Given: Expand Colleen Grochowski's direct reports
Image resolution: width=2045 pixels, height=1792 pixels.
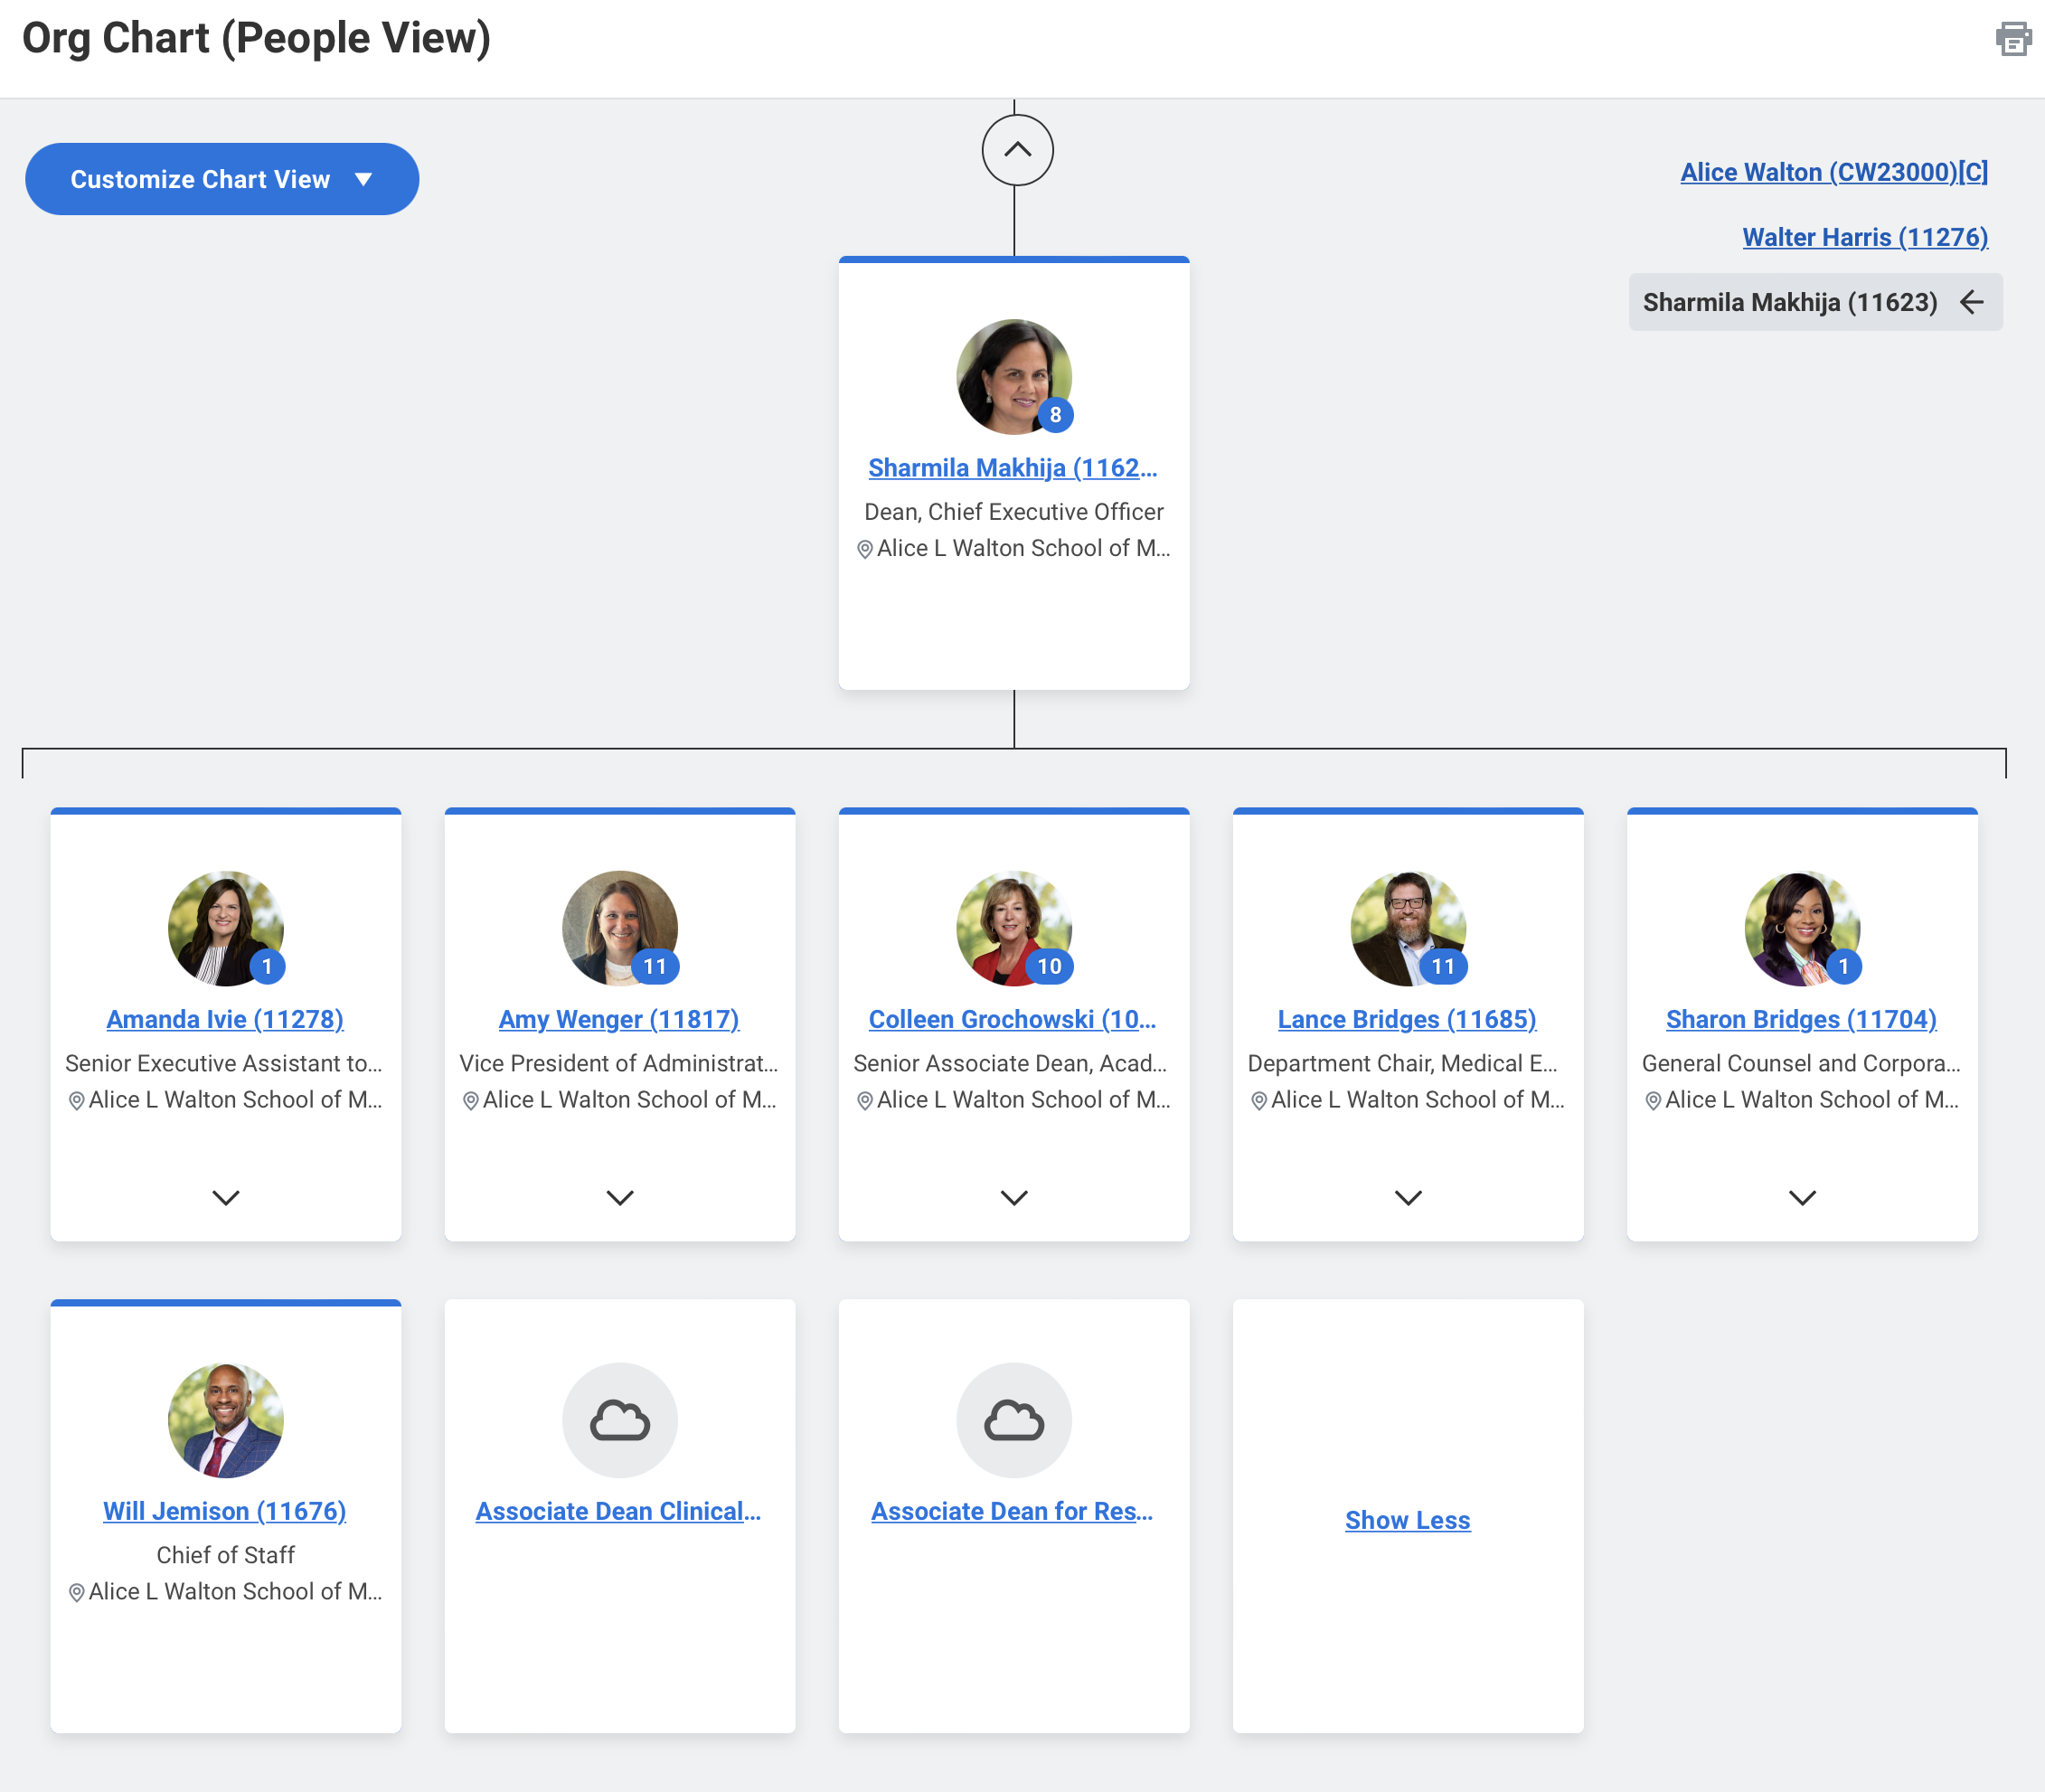Looking at the screenshot, I should (x=1013, y=1198).
